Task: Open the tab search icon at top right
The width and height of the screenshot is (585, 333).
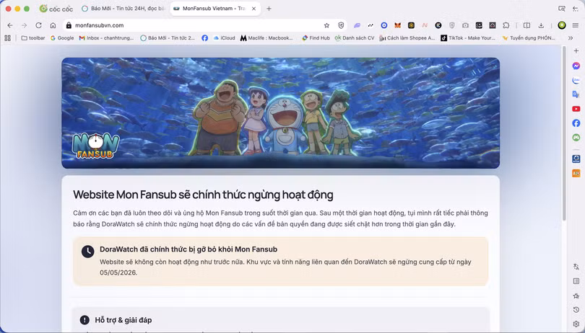Action: pyautogui.click(x=562, y=9)
